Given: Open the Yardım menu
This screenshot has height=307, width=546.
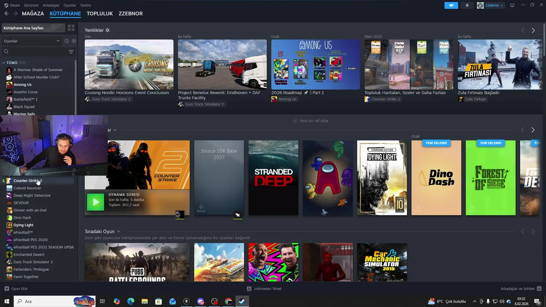Looking at the screenshot, I should click(85, 5).
